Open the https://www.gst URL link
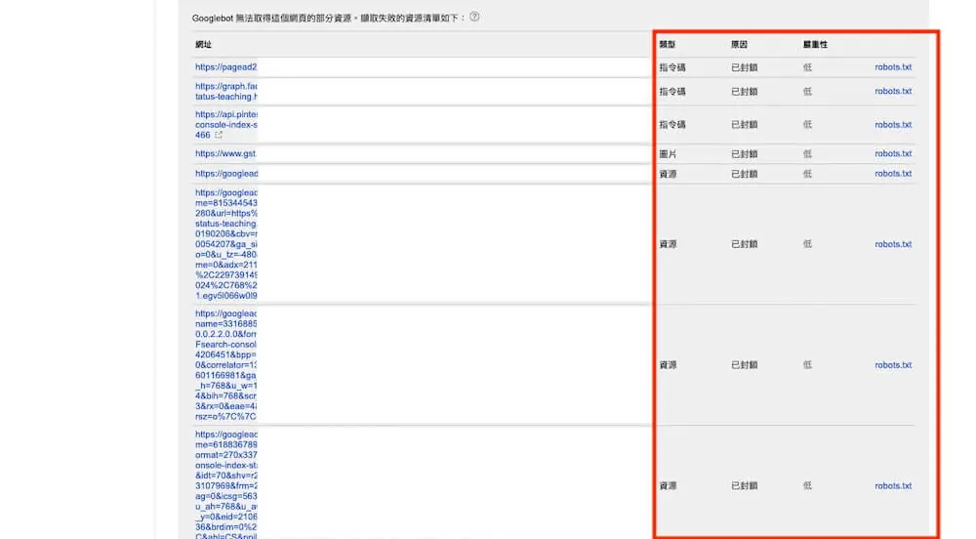Viewport: 976px width, 539px height. click(225, 153)
